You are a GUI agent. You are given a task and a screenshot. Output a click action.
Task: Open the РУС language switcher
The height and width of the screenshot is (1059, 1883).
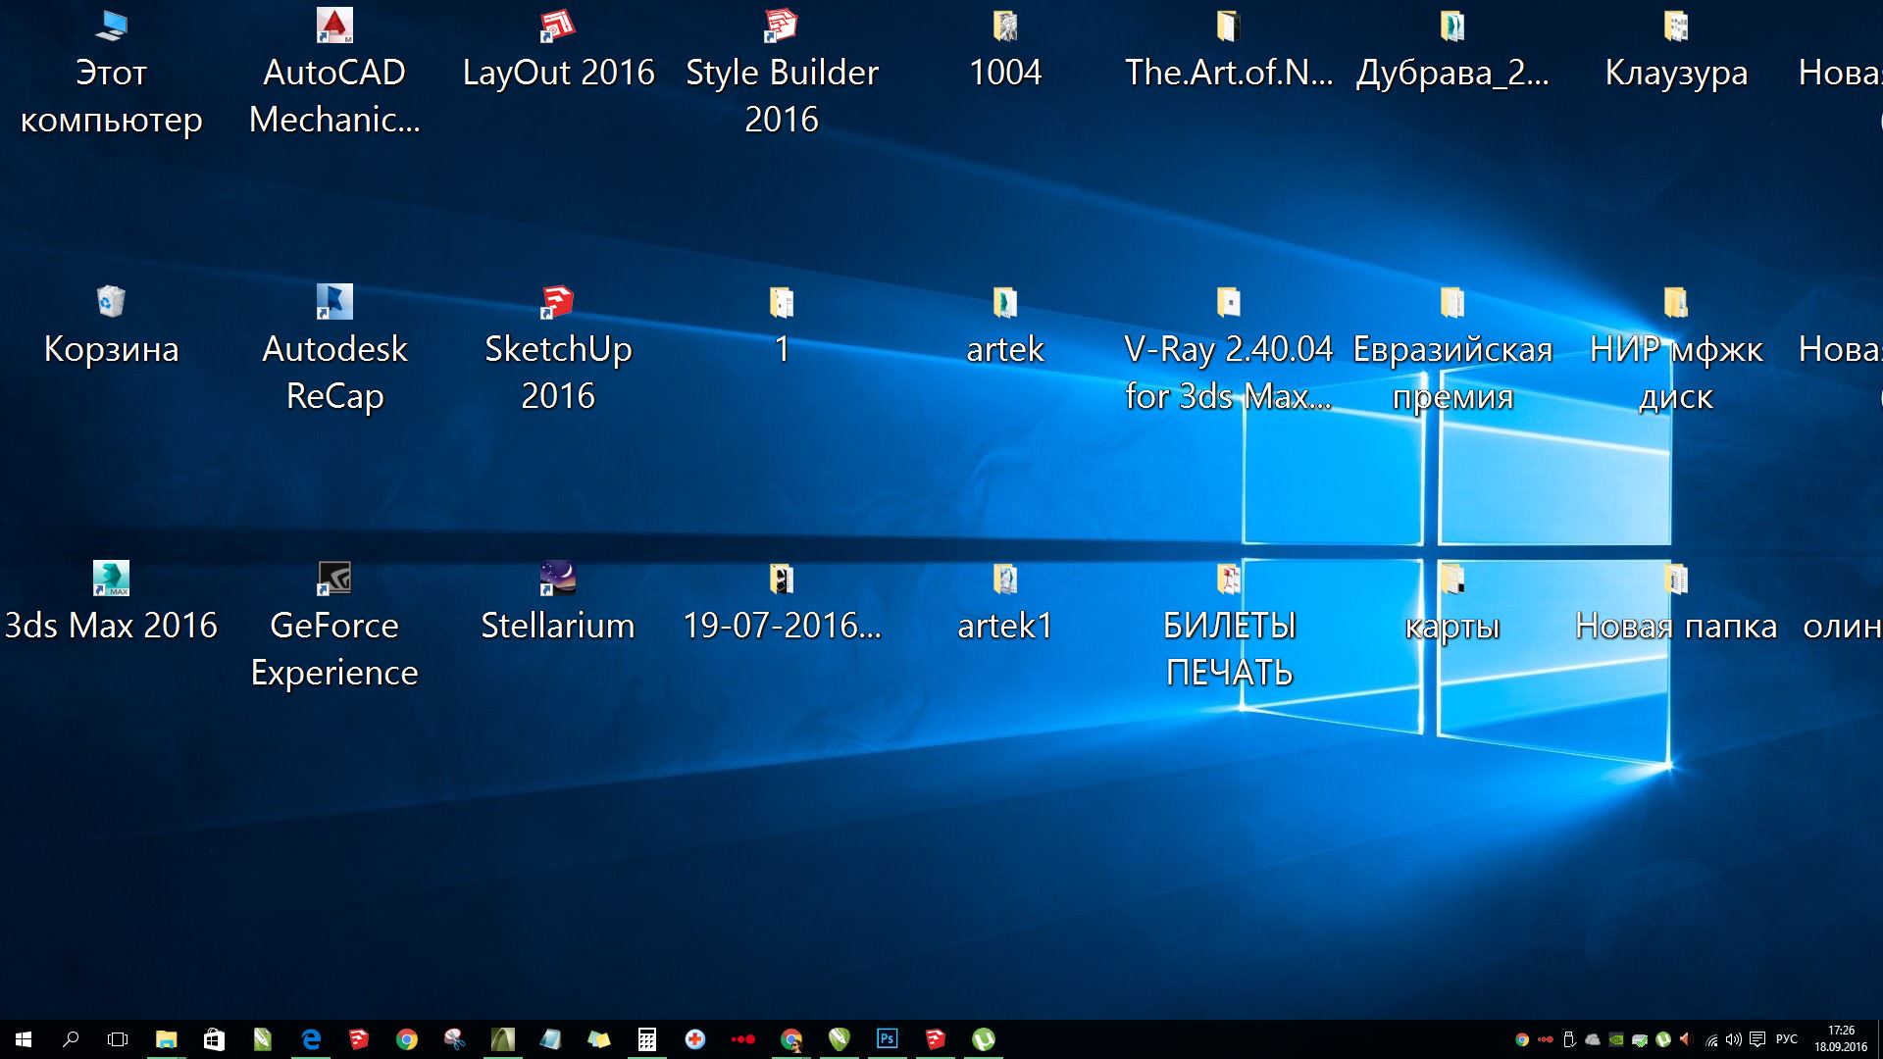click(x=1786, y=1039)
